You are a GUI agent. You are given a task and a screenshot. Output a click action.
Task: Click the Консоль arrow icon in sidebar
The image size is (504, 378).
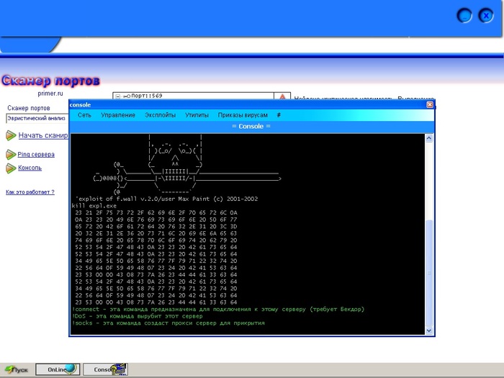click(x=11, y=168)
